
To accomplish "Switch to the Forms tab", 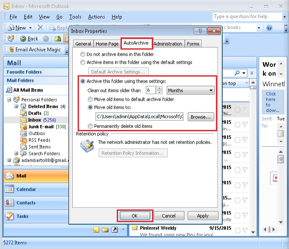I will [193, 44].
